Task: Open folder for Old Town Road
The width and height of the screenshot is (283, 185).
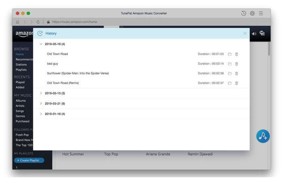Action: tap(230, 54)
